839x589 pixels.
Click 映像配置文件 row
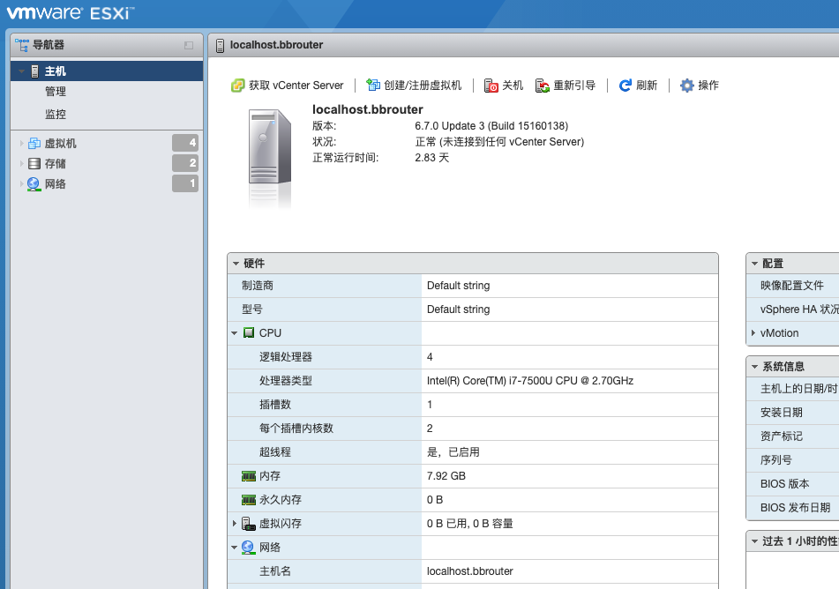click(792, 286)
